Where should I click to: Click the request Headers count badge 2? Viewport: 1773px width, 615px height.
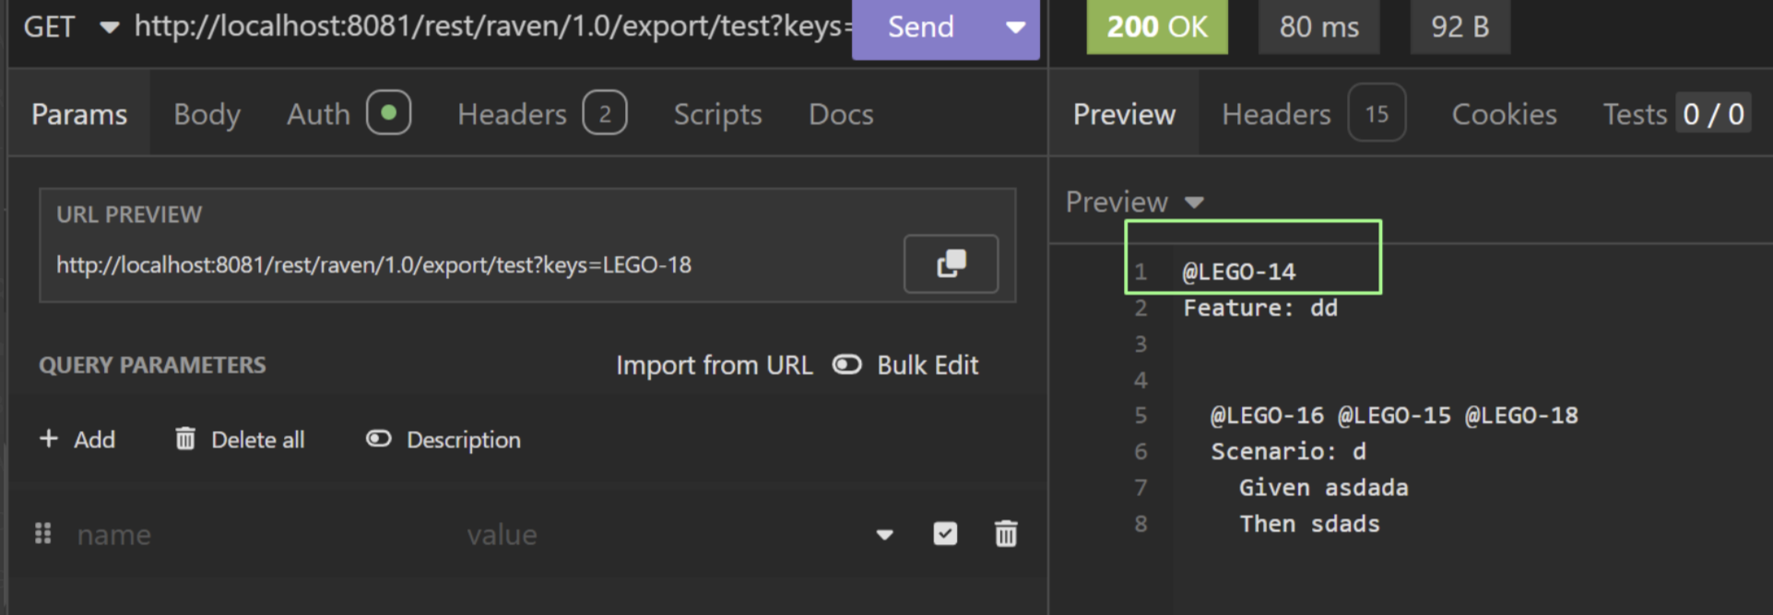coord(604,114)
